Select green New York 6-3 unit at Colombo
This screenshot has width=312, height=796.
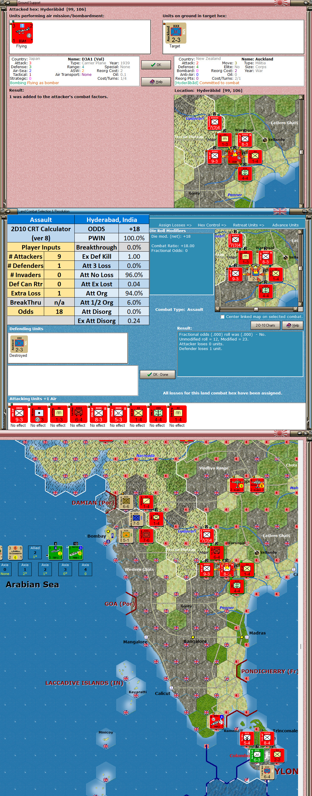257,755
